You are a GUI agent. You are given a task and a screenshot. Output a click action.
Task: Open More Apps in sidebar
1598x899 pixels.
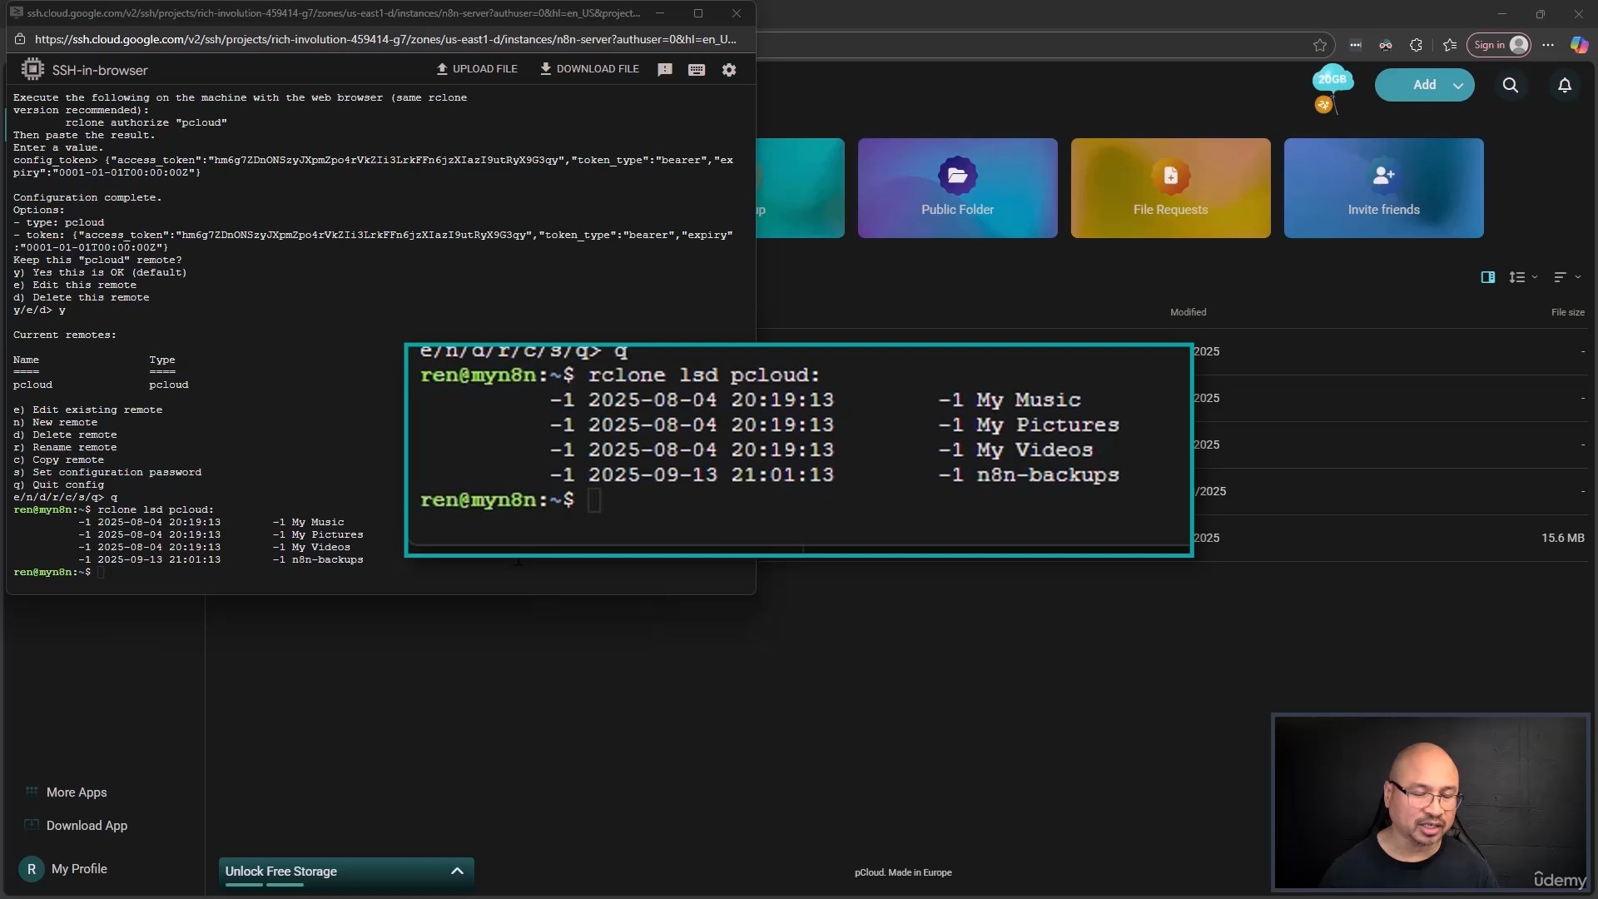pyautogui.click(x=76, y=792)
